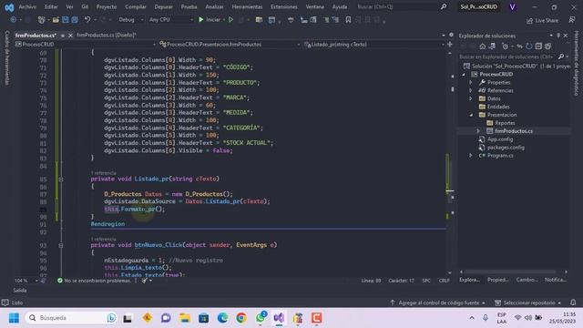The image size is (583, 328).
Task: Toggle bookmark toolbar icon
Action: (348, 20)
